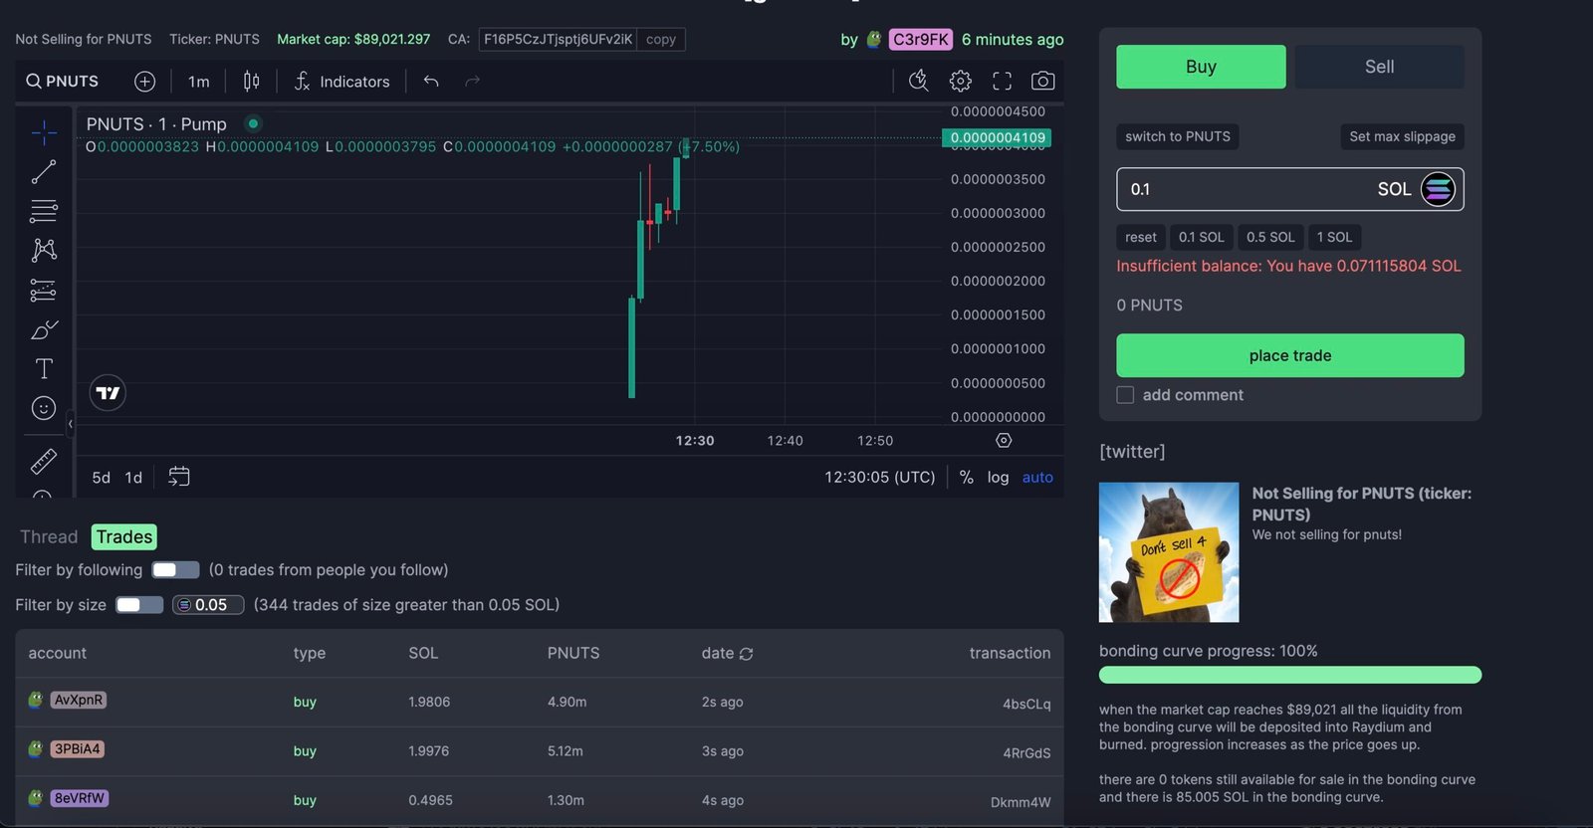Select the ruler measure tool
This screenshot has height=828, width=1593.
pos(44,461)
